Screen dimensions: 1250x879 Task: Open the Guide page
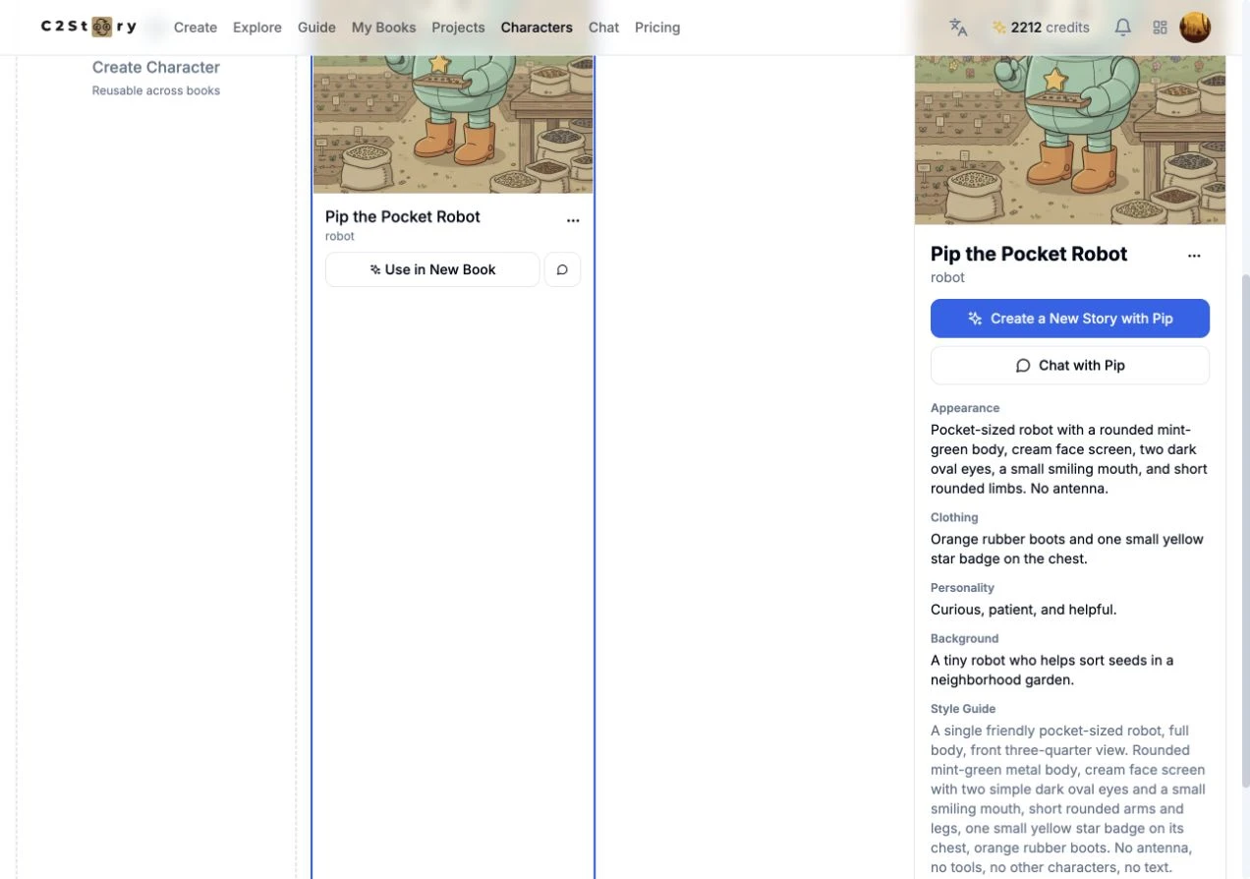316,28
